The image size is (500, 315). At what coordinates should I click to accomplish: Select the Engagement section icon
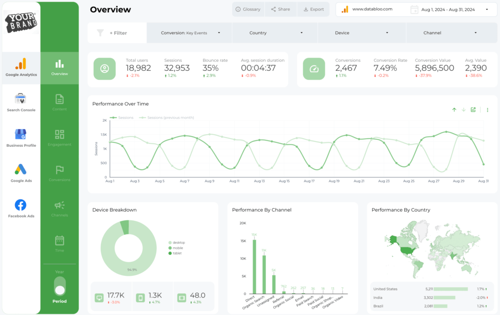59,137
